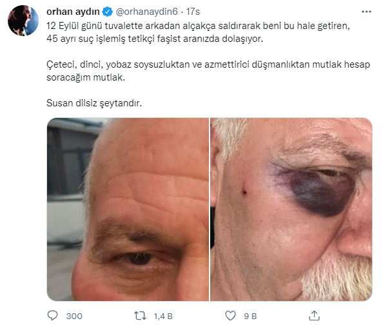Click the sentence 'Susan dilsiz şeytandır.'
This screenshot has height=330, width=383.
(94, 103)
